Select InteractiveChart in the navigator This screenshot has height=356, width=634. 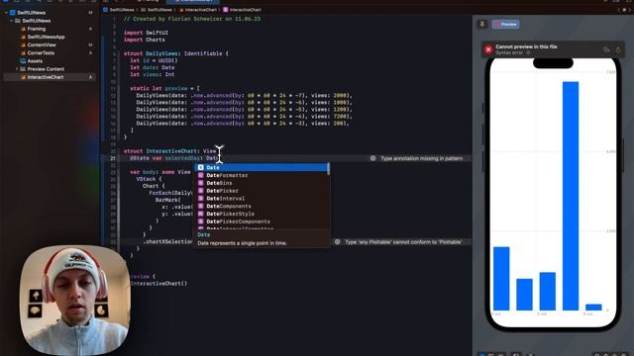50,77
